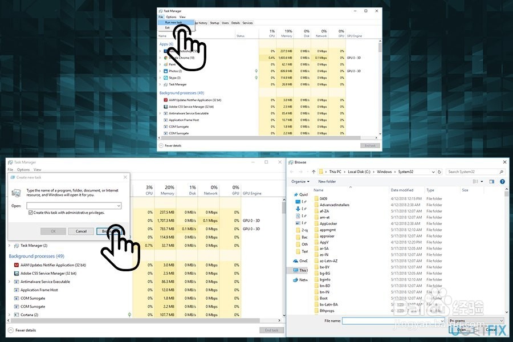Click the Skype entry's app icon
This screenshot has width=513, height=342.
(x=165, y=78)
